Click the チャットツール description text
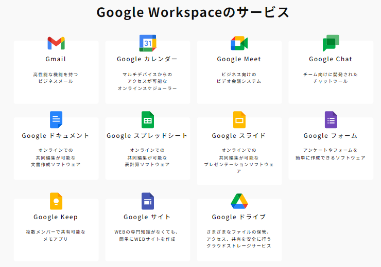Image resolution: width=381 pixels, height=267 pixels. (331, 81)
